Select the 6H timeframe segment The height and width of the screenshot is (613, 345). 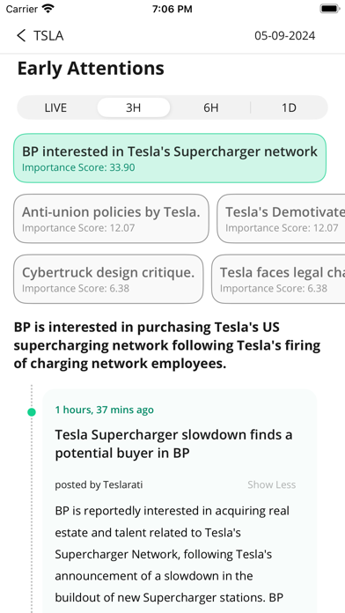211,107
